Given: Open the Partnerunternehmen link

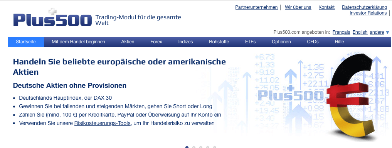Looking at the screenshot, I should (256, 7).
